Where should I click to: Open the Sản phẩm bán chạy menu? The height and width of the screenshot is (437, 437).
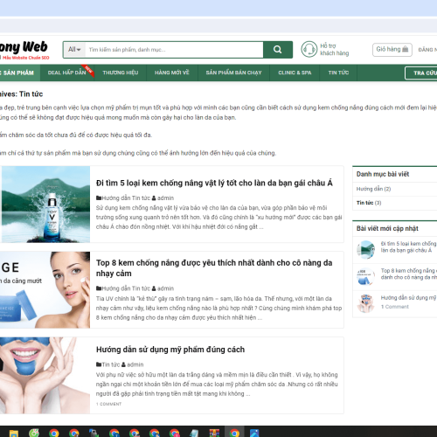coord(233,73)
